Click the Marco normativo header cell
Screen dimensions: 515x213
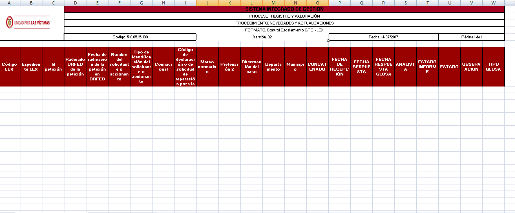click(207, 67)
